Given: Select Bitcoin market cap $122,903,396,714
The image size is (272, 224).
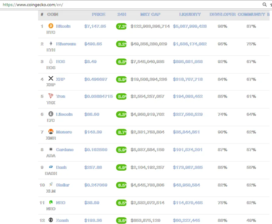Looking at the screenshot, I should coord(150,26).
